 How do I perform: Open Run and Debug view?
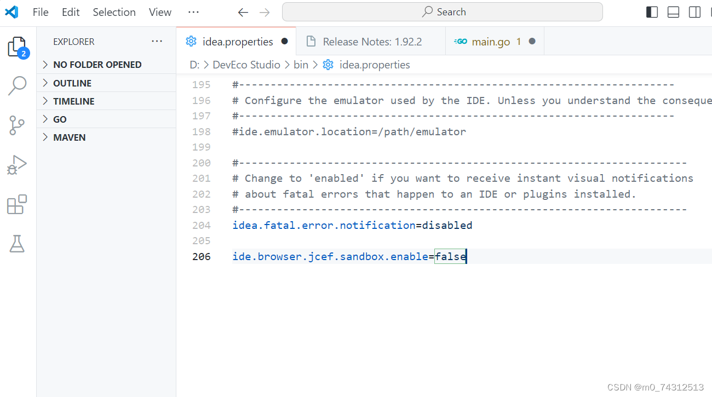(18, 165)
